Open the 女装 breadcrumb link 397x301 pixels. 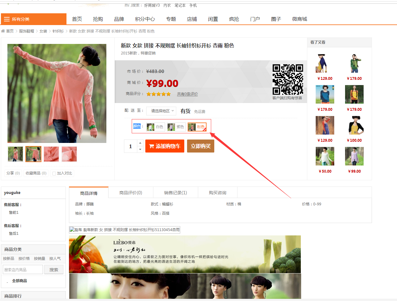(43, 31)
